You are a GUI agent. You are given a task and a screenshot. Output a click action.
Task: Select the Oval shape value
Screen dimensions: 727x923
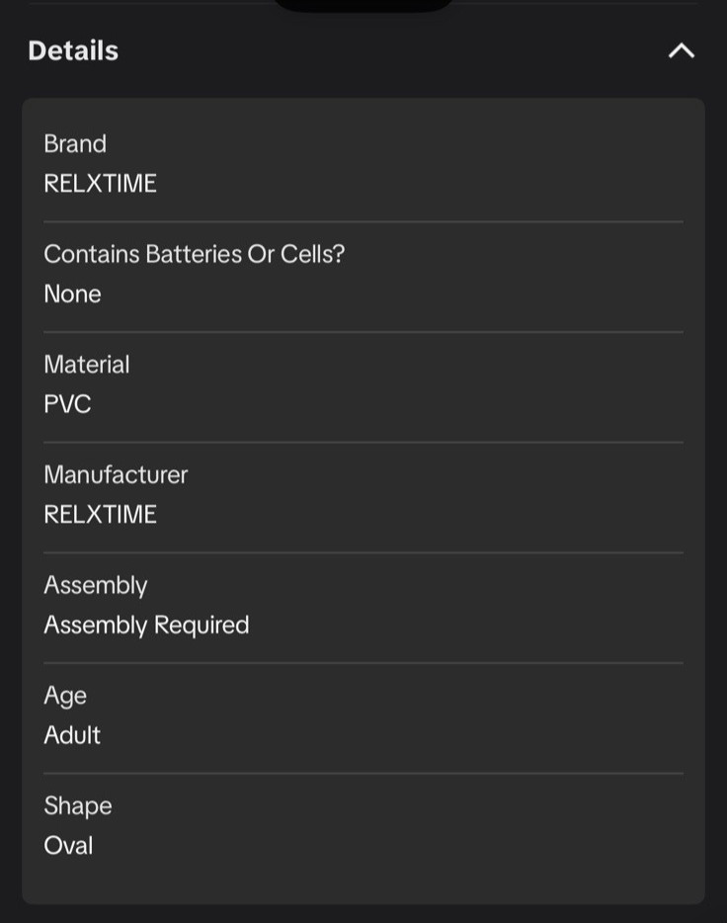tap(68, 846)
